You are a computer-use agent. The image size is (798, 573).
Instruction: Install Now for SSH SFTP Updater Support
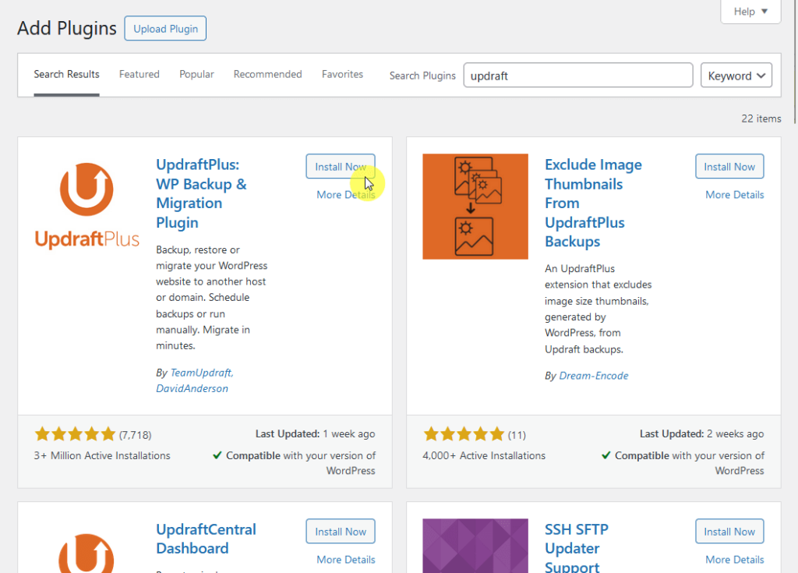pos(729,531)
